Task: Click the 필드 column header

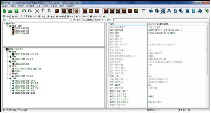Action: (x=128, y=24)
